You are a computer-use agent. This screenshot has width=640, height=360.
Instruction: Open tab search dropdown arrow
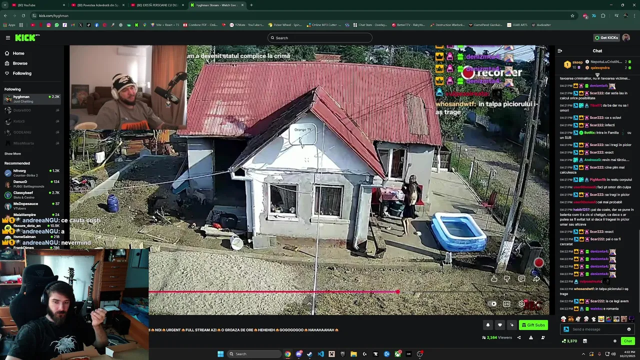[4, 5]
